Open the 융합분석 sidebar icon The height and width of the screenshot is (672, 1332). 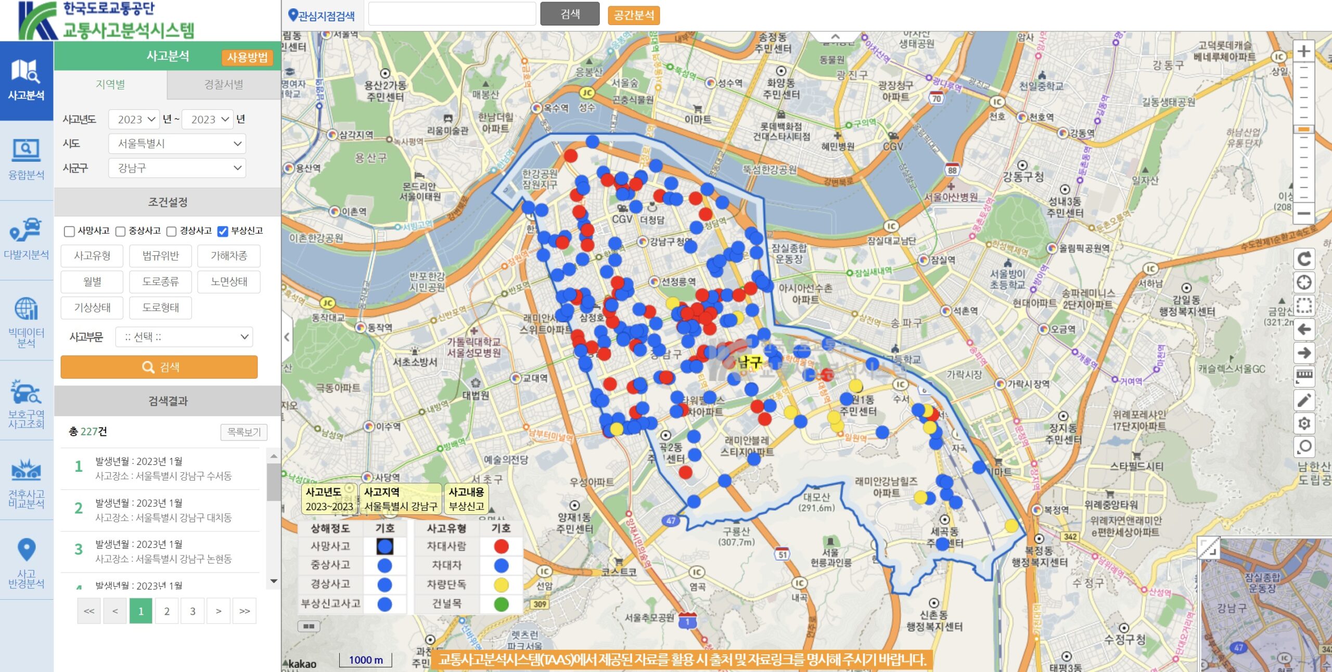pyautogui.click(x=26, y=160)
